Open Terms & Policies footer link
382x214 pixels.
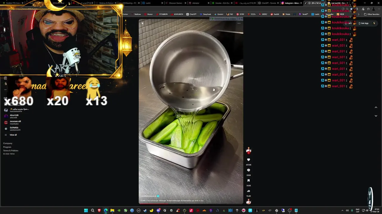pos(11,150)
